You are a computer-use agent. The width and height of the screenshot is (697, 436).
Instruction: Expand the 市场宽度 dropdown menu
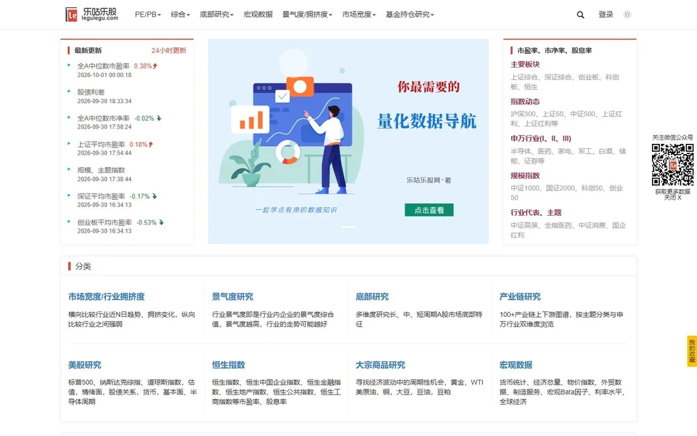pyautogui.click(x=359, y=15)
